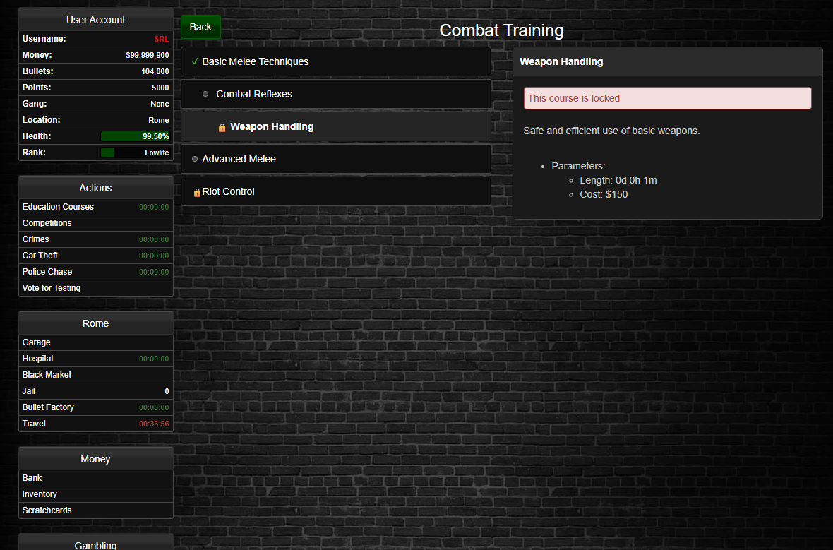Open Education Courses in the Actions menu
Viewport: 833px width, 550px height.
pos(58,207)
